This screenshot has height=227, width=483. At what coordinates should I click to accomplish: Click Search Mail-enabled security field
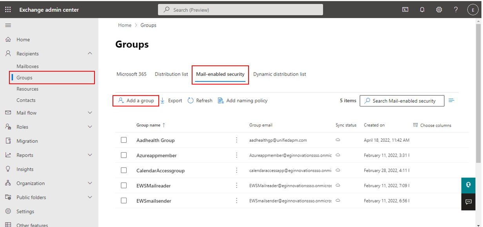click(x=402, y=101)
